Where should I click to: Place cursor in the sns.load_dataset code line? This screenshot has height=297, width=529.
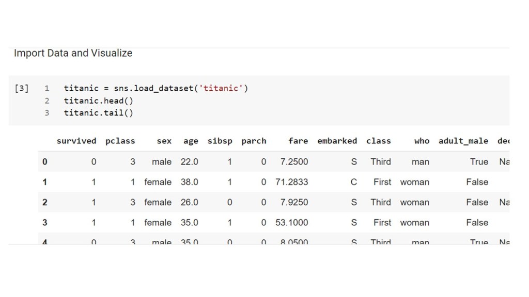(155, 88)
